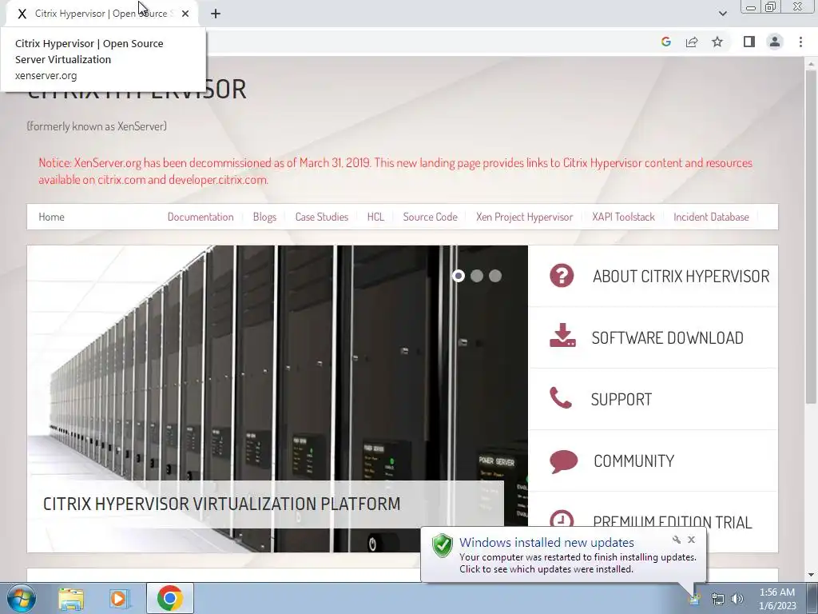Screen dimensions: 818x614
Task: Select third slideshow dot indicator
Action: (495, 276)
